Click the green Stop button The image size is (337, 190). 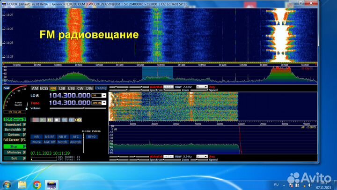pos(15,146)
